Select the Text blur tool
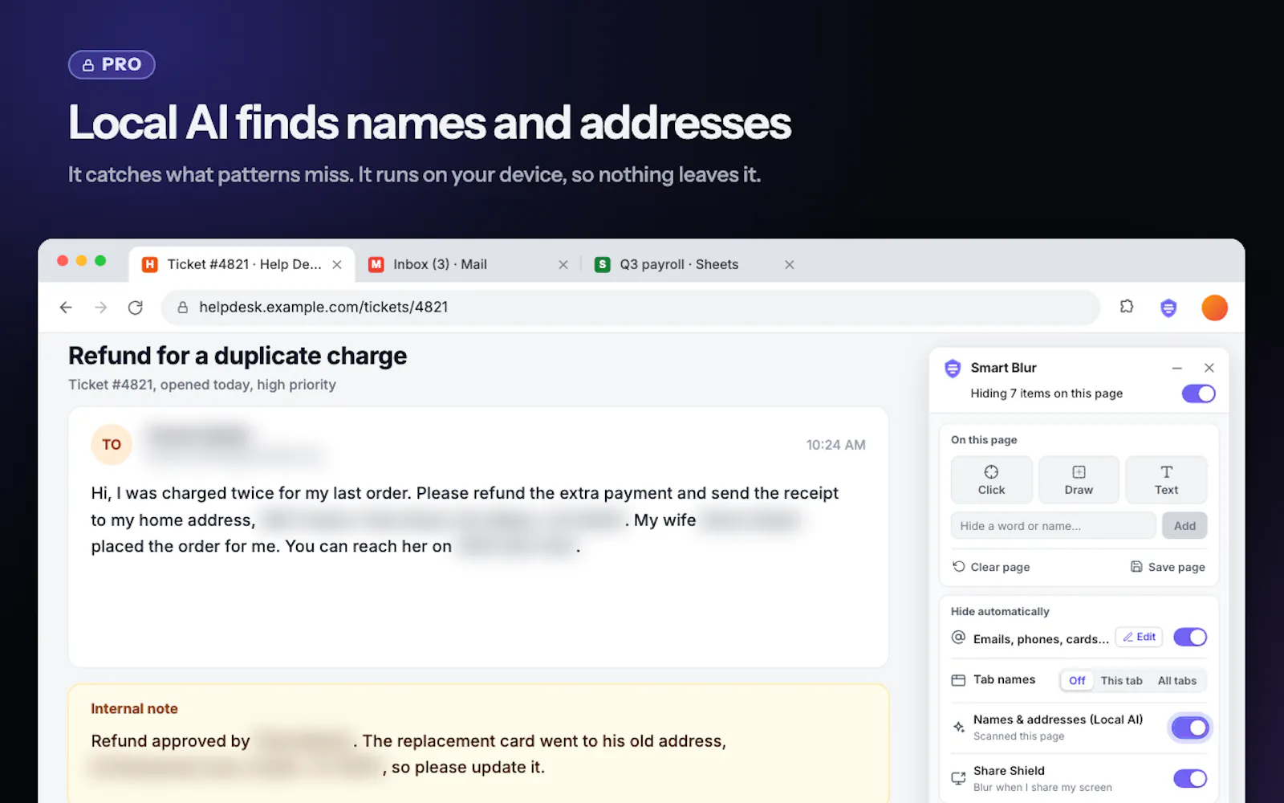 1166,479
